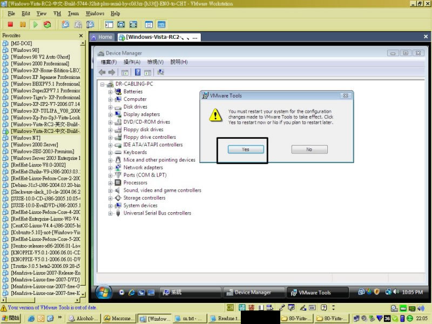
Task: Collapse the DR-CABLING-PC root node
Action: pyautogui.click(x=102, y=84)
